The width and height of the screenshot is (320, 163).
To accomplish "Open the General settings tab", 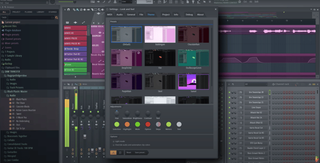I will 131,15.
